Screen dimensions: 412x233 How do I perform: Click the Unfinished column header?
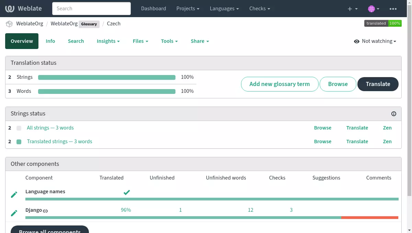point(162,178)
